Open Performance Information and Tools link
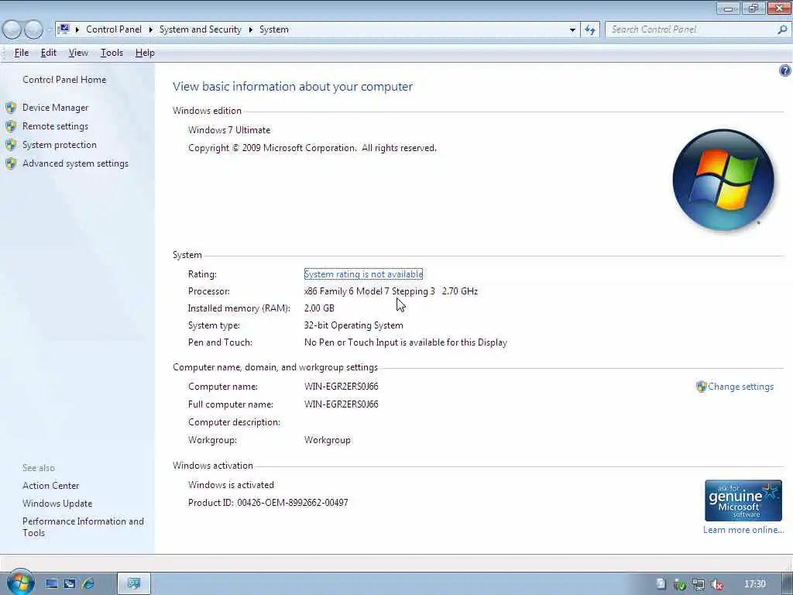The image size is (793, 595). (x=83, y=527)
